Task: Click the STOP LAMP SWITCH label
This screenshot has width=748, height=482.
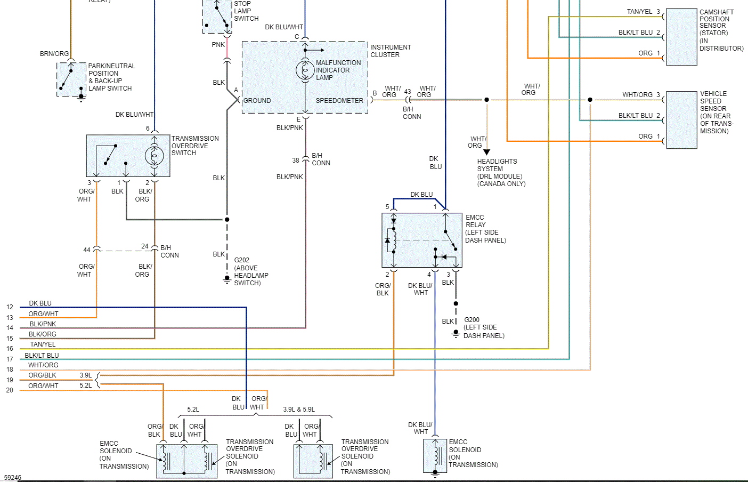Action: pos(246,11)
